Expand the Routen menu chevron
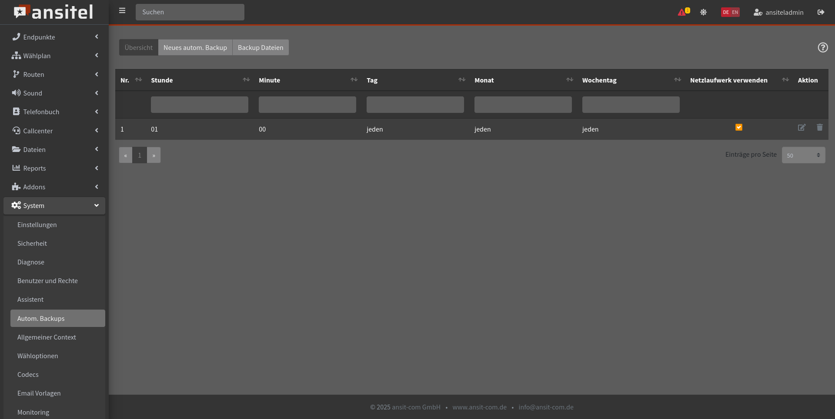The height and width of the screenshot is (419, 835). pyautogui.click(x=97, y=74)
